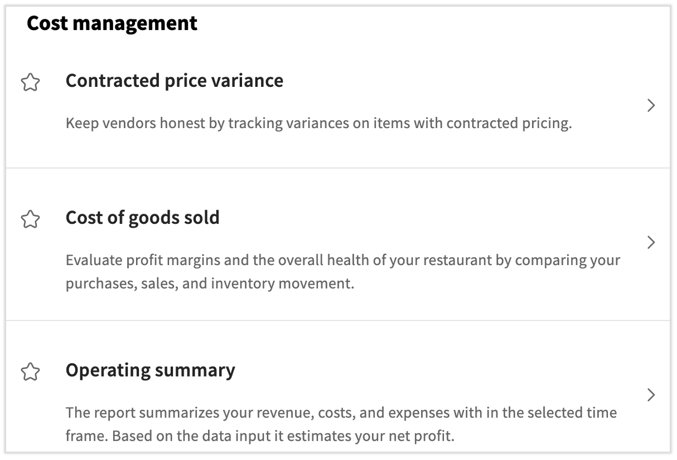Click the chevron arrow on Cost of goods sold row

[651, 242]
